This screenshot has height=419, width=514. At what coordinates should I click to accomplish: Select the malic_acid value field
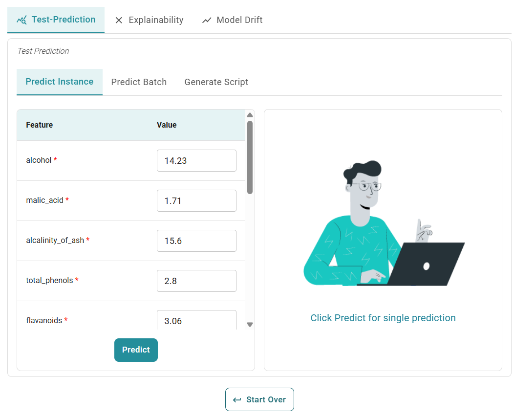pyautogui.click(x=196, y=200)
